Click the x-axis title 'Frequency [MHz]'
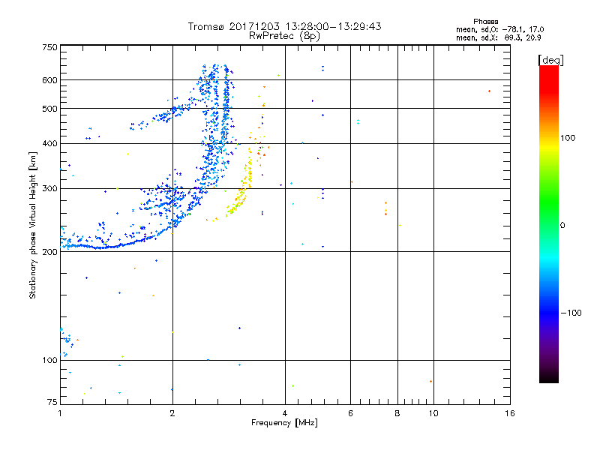 coord(284,423)
